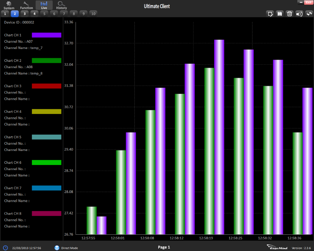Click the green Chart CH 2 color swatch
Viewport: 314px width, 251px height.
[x=46, y=60]
